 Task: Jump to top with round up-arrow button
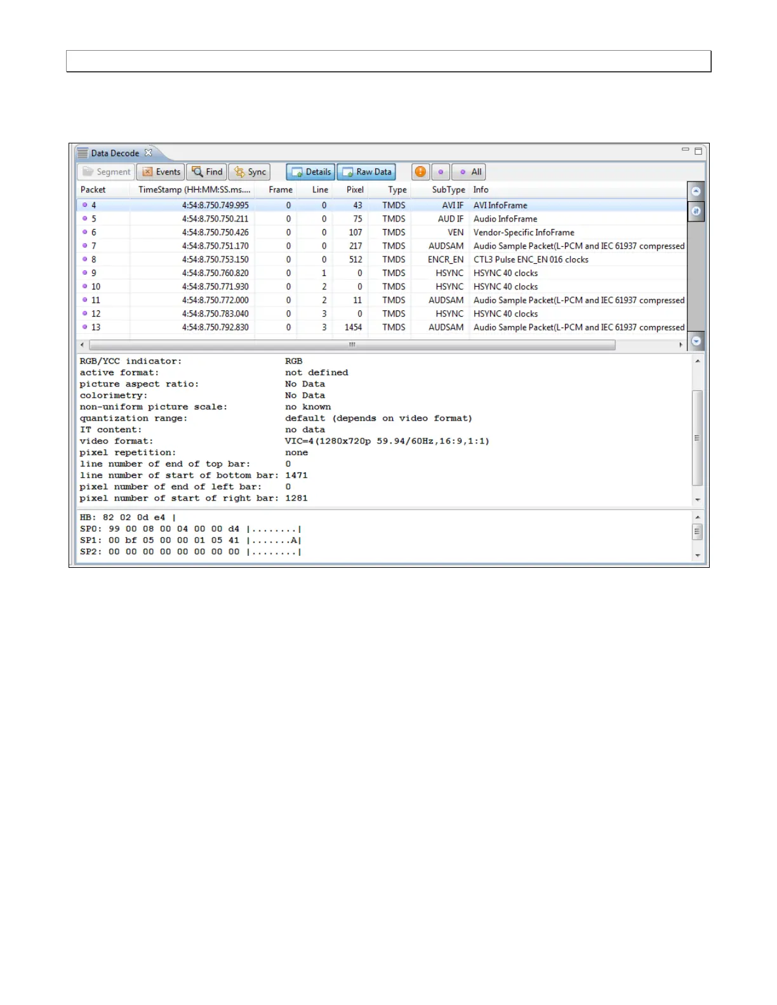[x=696, y=191]
